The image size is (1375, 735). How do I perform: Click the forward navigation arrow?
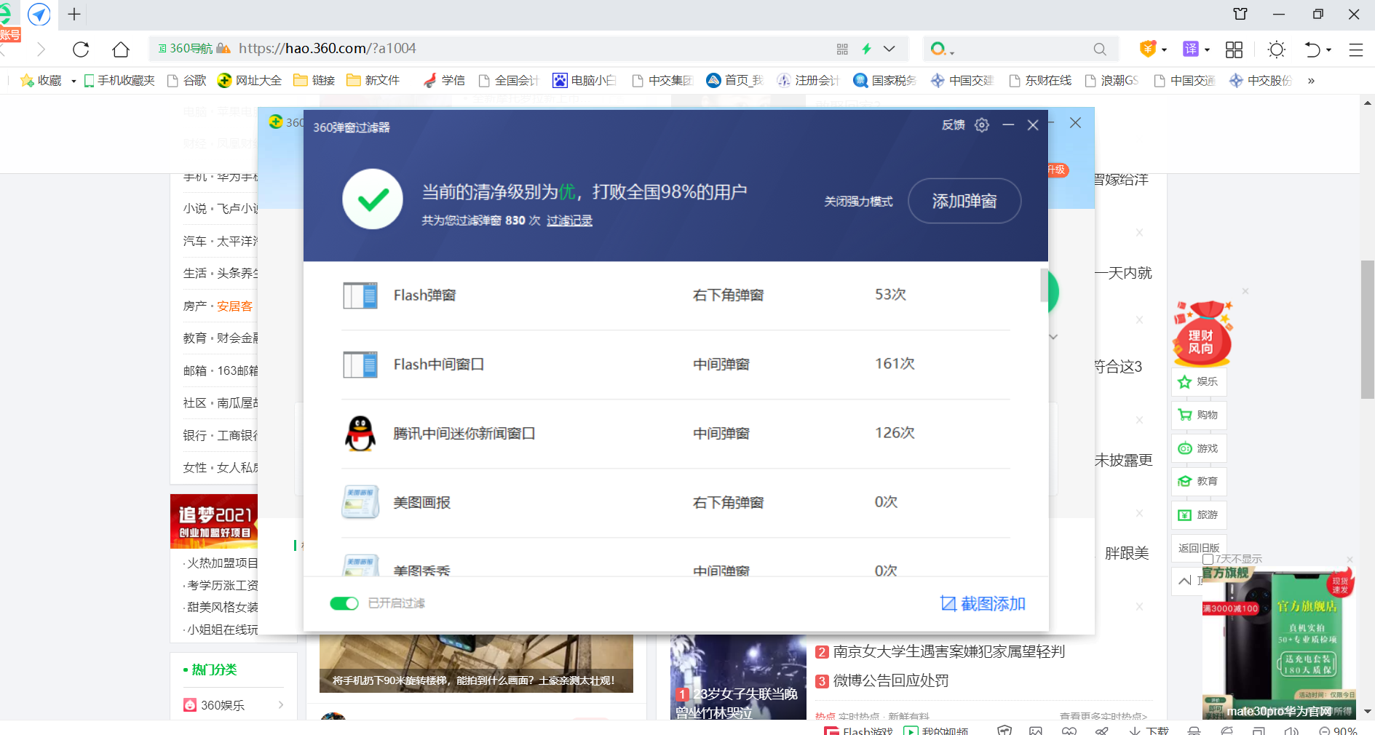click(41, 49)
